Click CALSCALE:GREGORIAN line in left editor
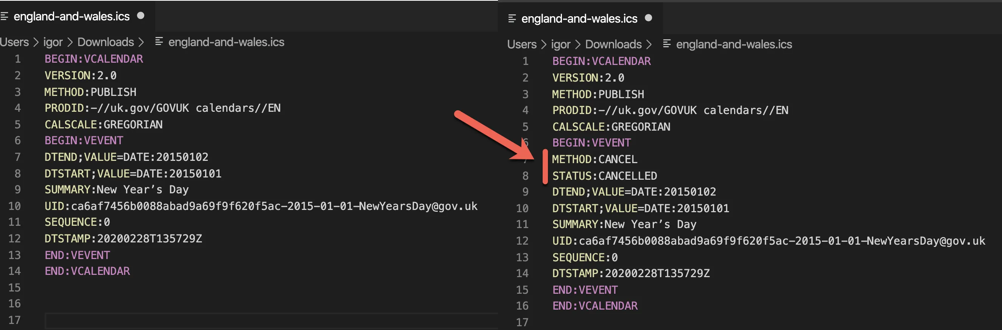This screenshot has width=1002, height=330. [x=103, y=125]
